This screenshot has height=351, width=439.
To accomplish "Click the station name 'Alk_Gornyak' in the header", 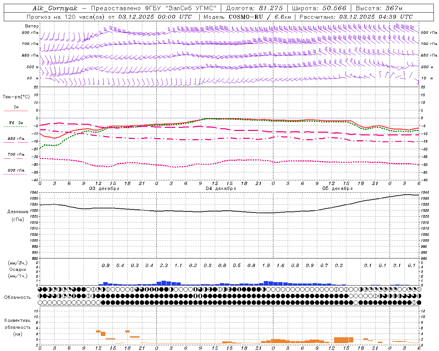I will pos(55,8).
